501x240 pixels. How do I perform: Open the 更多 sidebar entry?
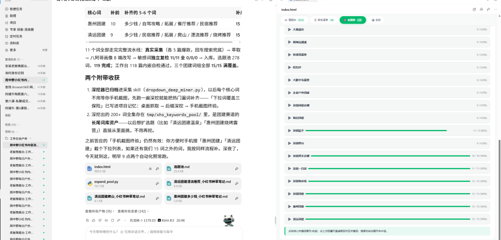click(13, 50)
